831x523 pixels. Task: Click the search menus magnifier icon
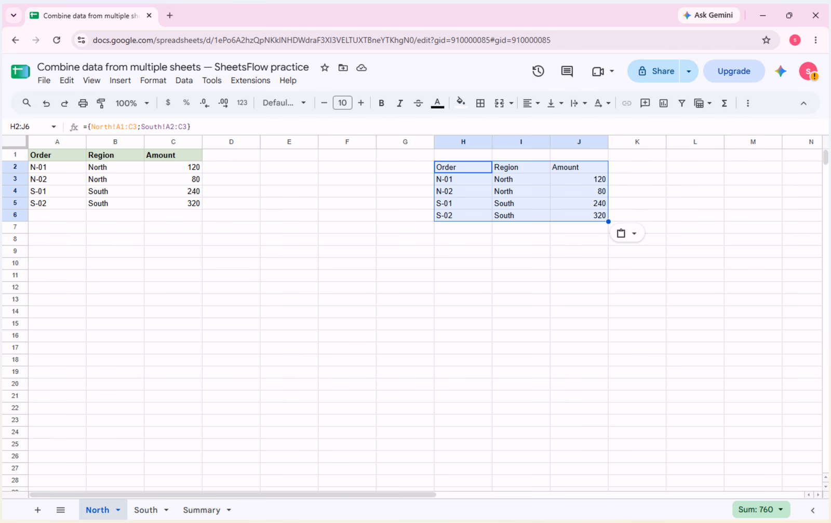pyautogui.click(x=26, y=103)
